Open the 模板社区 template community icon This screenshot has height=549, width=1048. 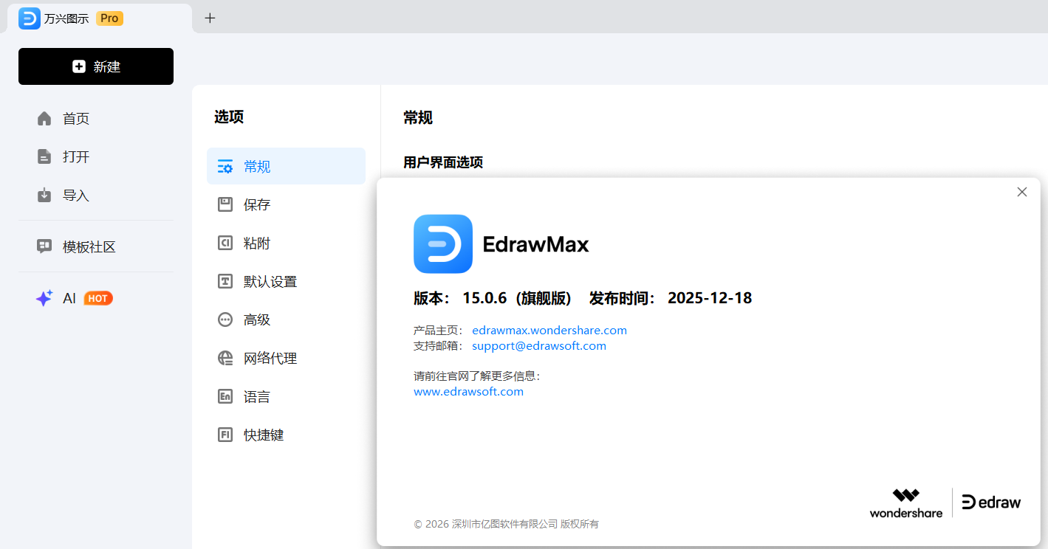44,247
